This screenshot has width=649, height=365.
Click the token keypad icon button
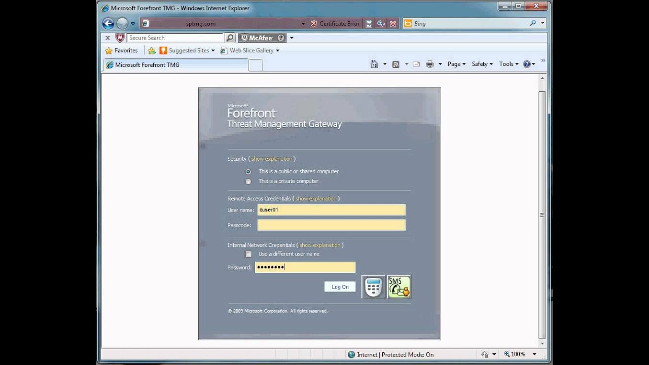(373, 287)
